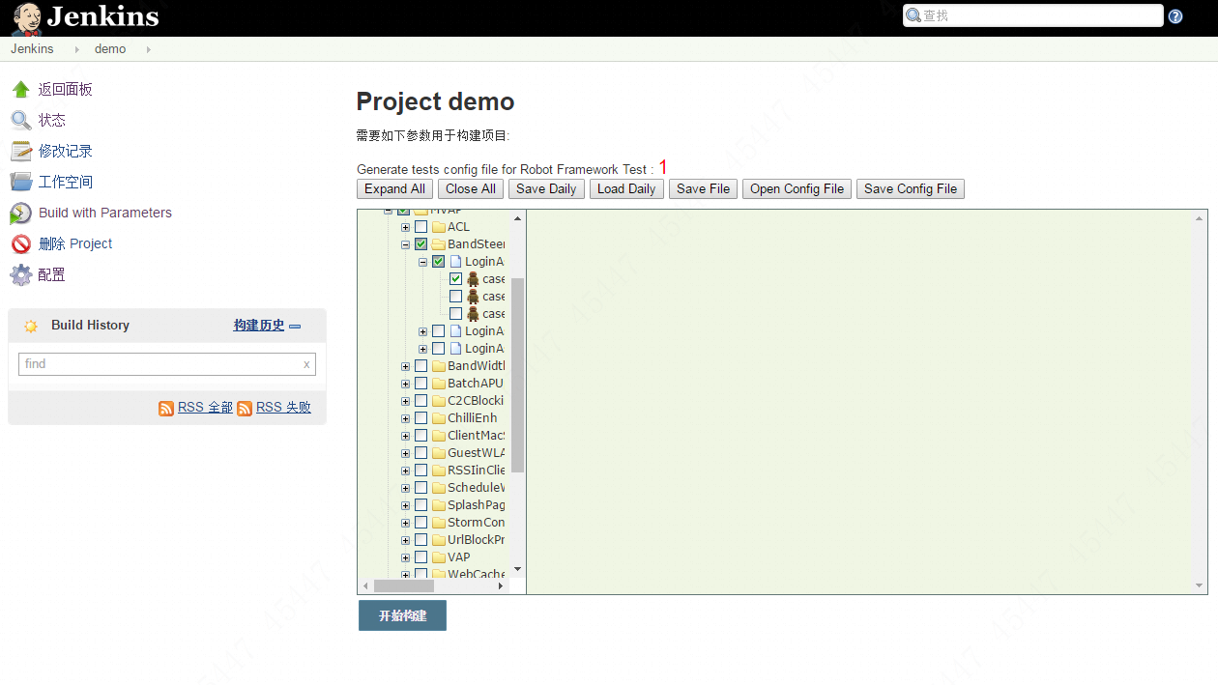The image size is (1218, 685).
Task: Click the StormCon folder icon
Action: point(438,523)
